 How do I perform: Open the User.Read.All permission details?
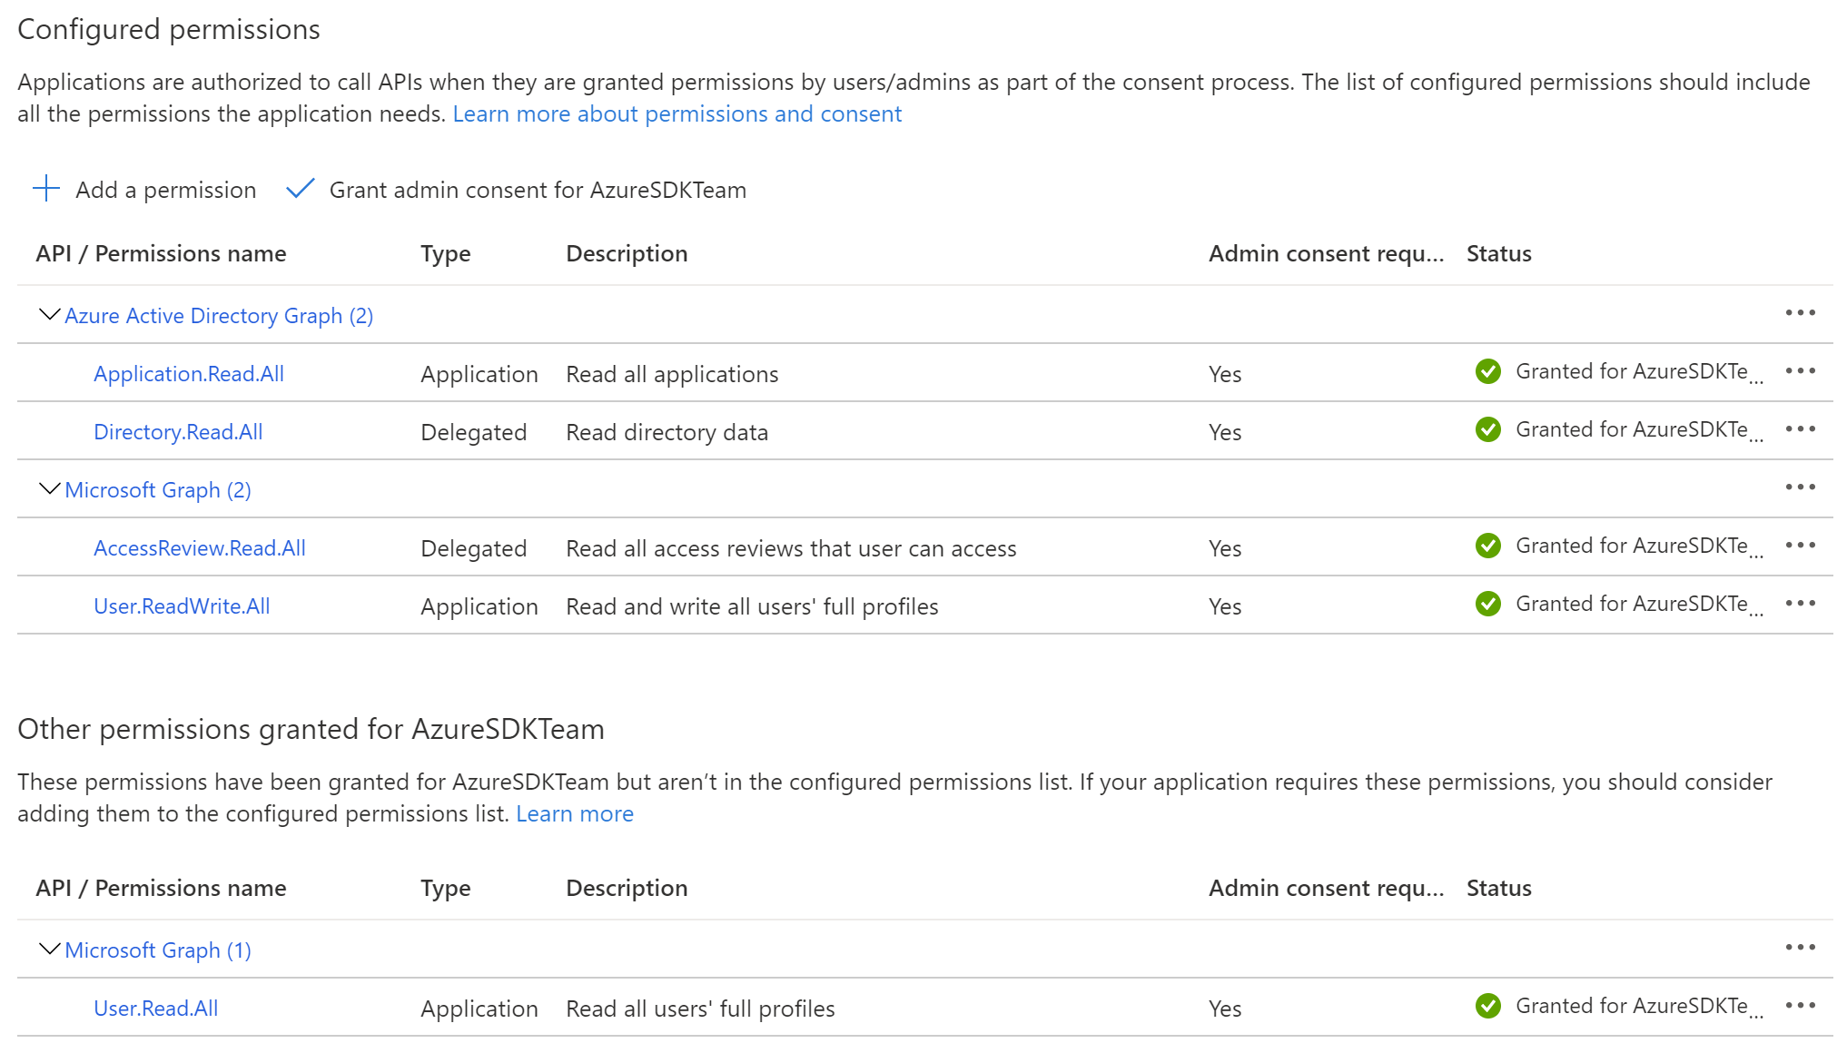point(155,1008)
